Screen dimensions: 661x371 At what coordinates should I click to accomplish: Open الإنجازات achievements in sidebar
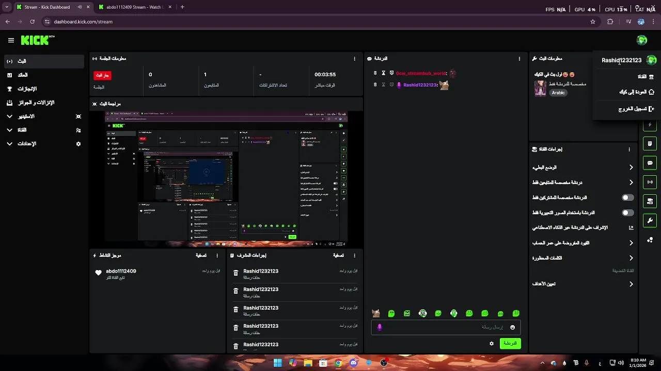click(x=43, y=89)
